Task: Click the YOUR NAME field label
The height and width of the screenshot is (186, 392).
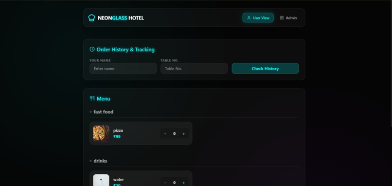Action: point(100,60)
